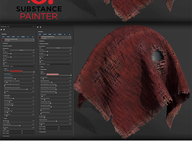Edit seed pencil icon in left panel
Image resolution: width=192 pixels, height=141 pixels.
[34, 50]
